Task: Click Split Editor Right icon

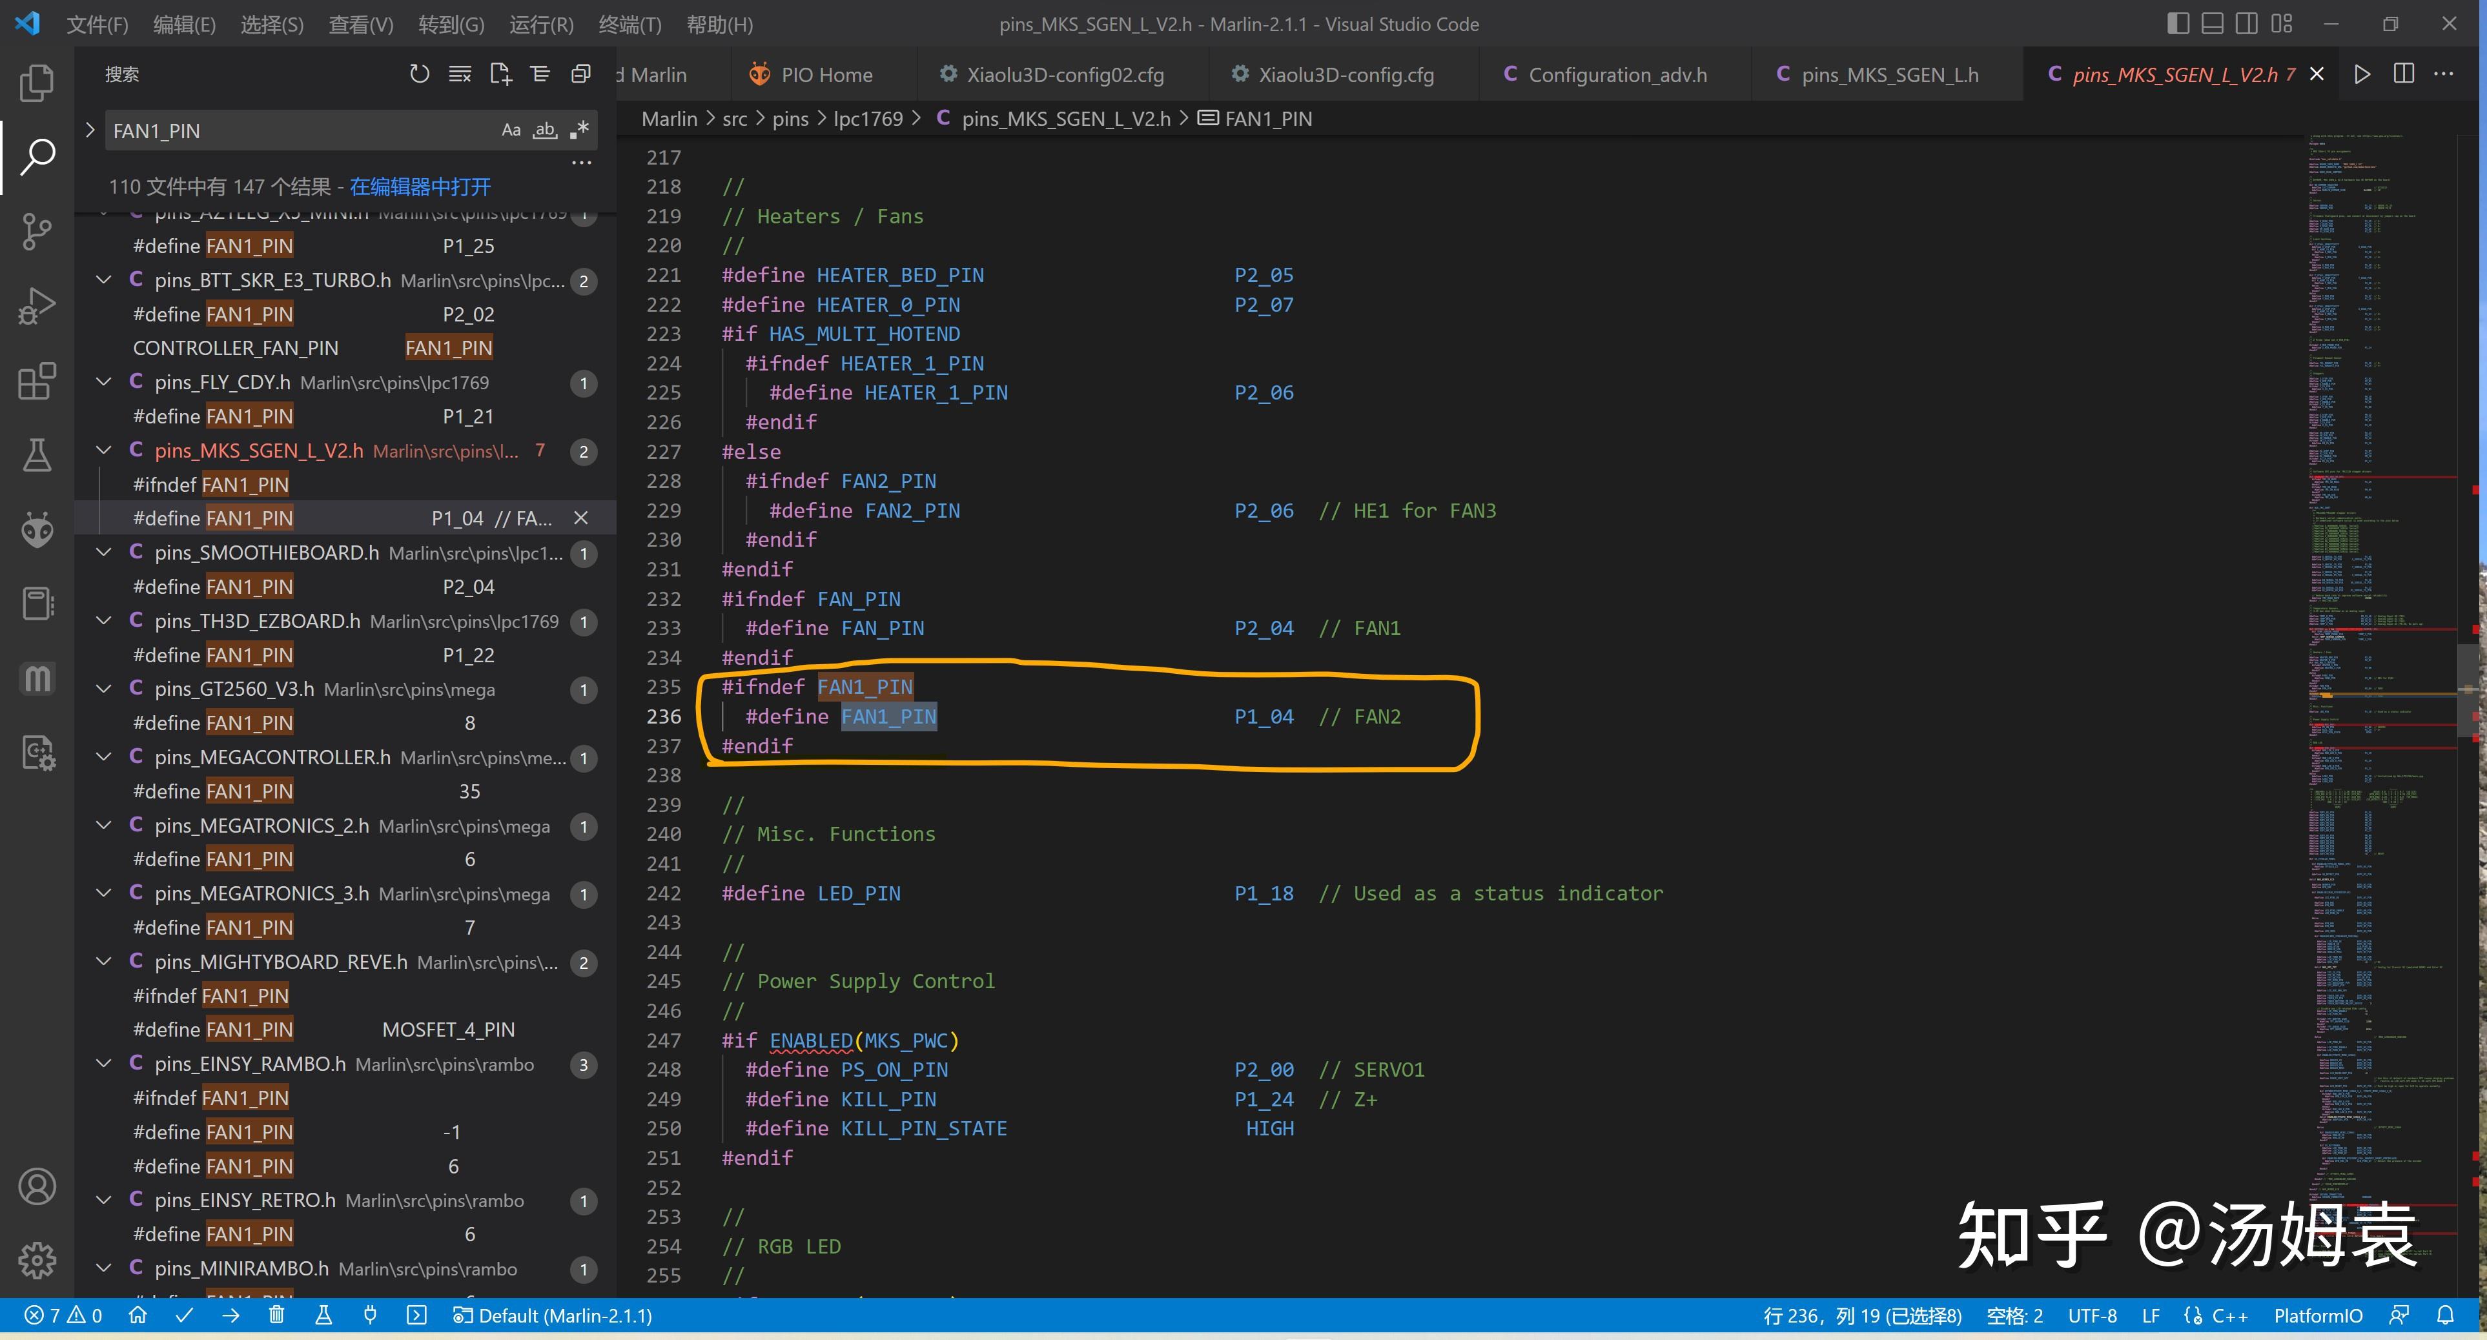Action: click(2403, 74)
